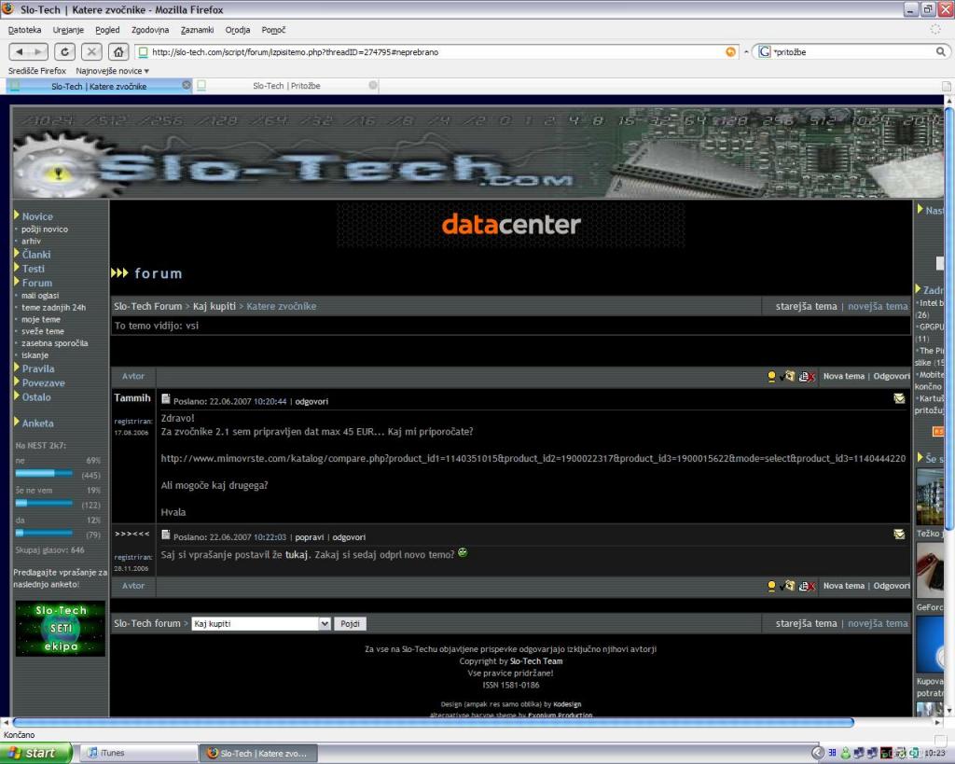Click the Slo-Tech Firefox taskbar button
Viewport: 955px width, 764px height.
click(259, 753)
